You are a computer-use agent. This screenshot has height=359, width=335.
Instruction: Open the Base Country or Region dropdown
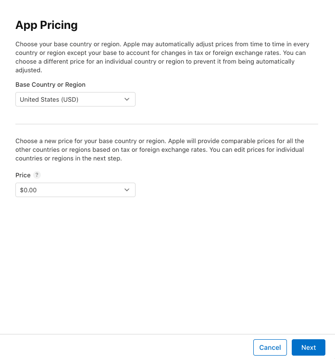point(75,99)
